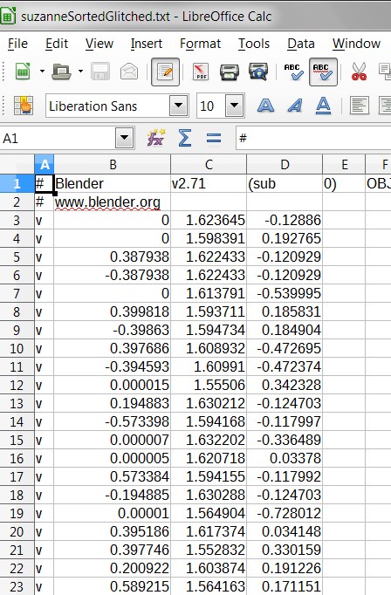391x595 pixels.
Task: Select row 12 header
Action: tap(17, 385)
